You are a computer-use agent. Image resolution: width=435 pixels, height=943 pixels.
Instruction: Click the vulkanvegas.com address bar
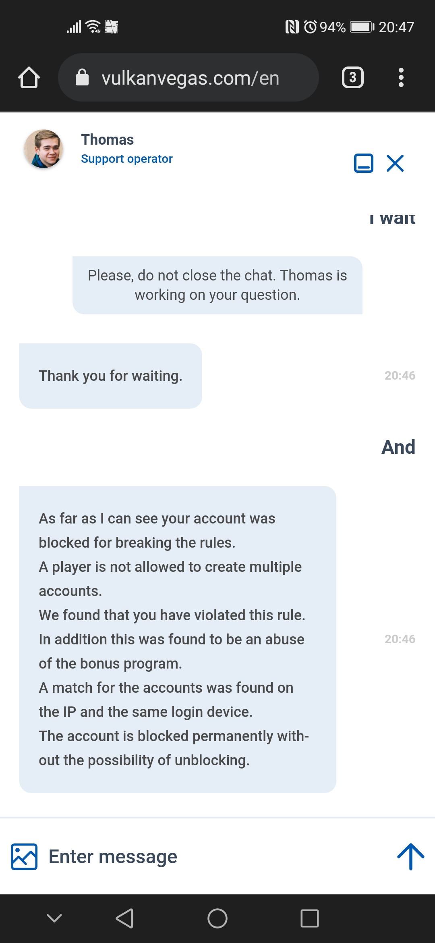point(191,78)
